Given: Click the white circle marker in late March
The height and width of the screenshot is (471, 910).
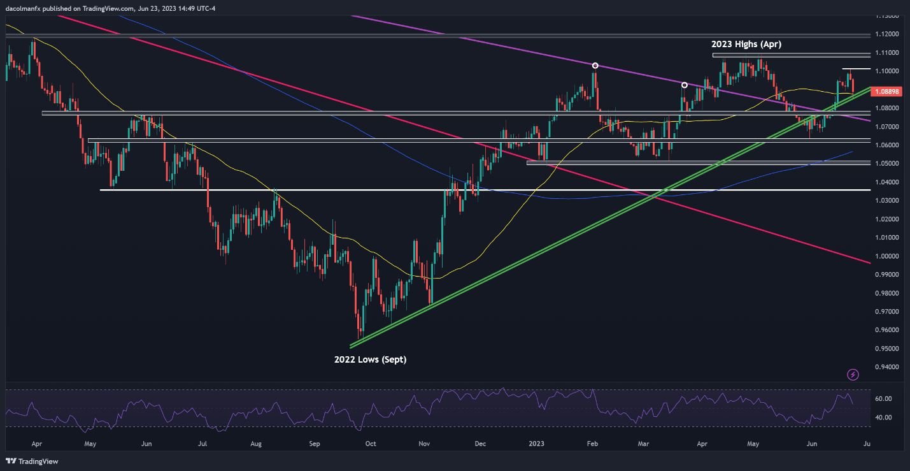Looking at the screenshot, I should click(x=685, y=85).
